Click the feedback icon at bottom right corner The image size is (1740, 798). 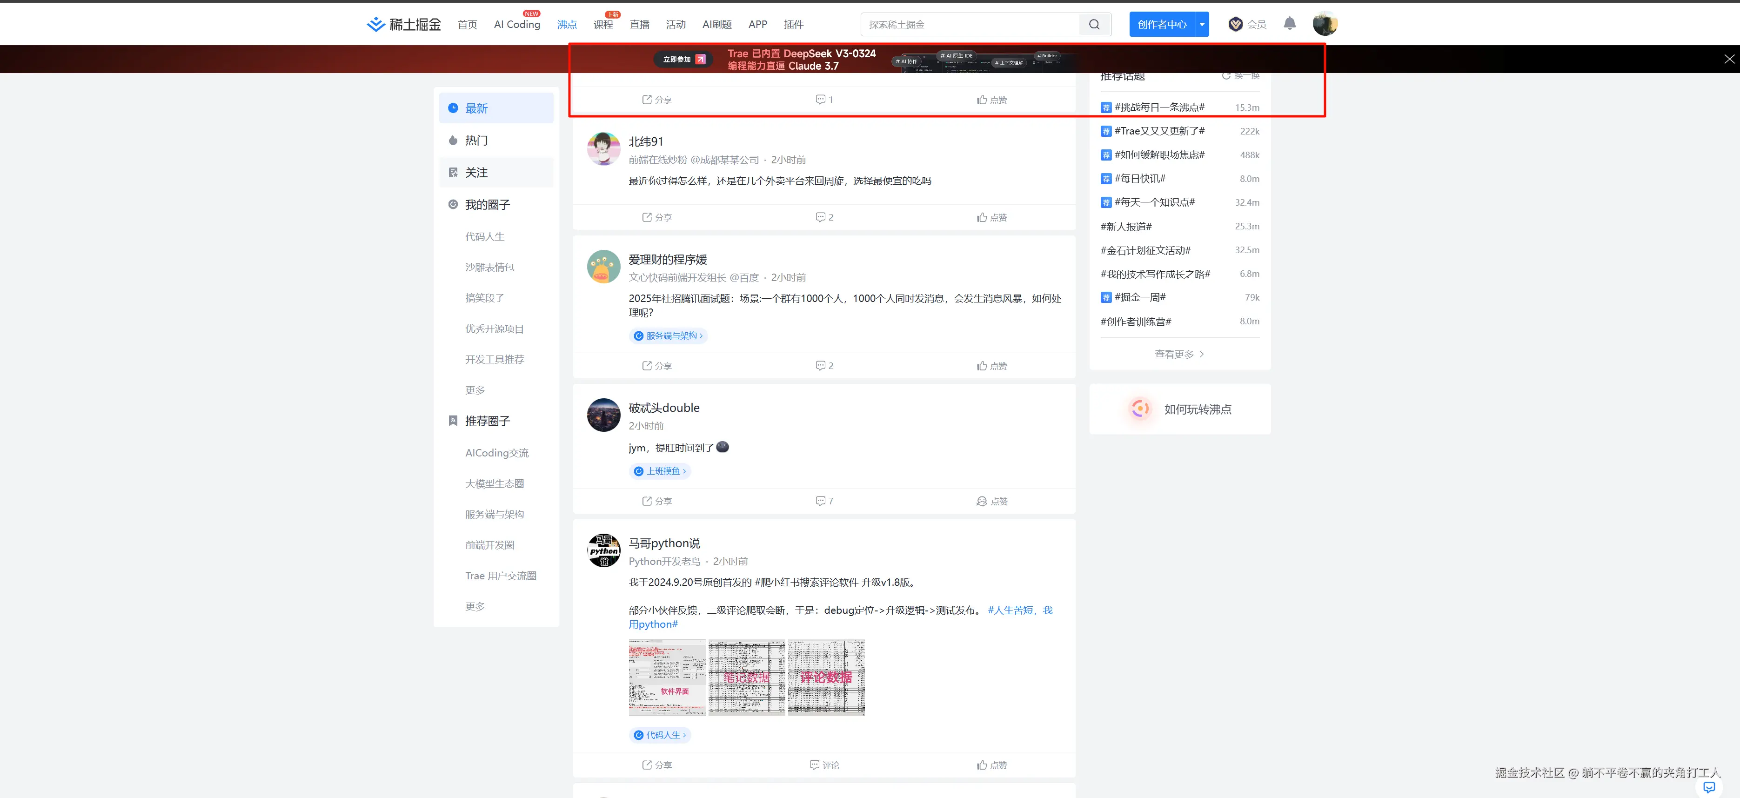click(x=1710, y=787)
